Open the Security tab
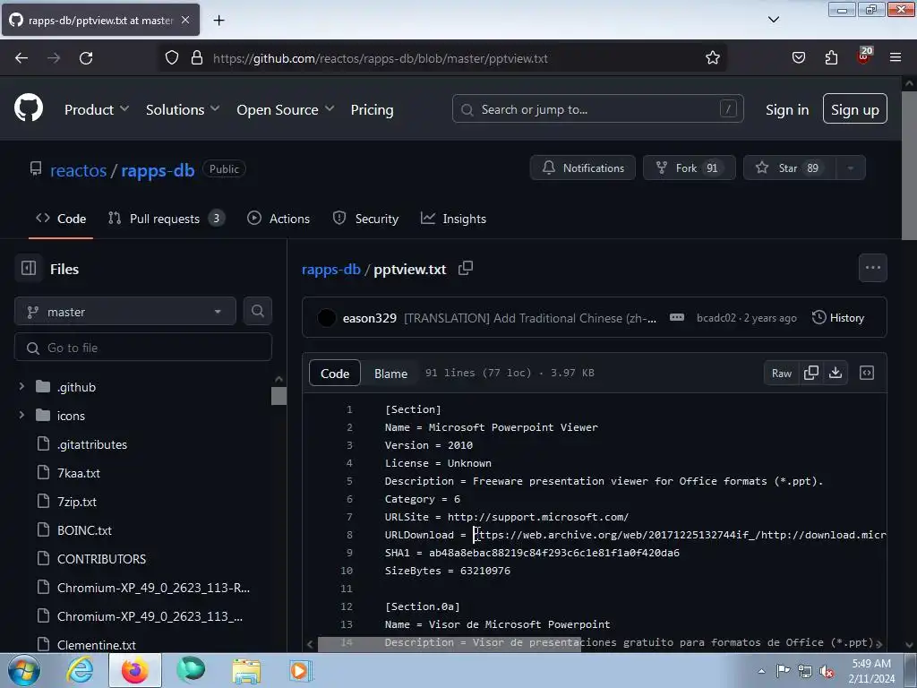This screenshot has width=917, height=688. 365,219
